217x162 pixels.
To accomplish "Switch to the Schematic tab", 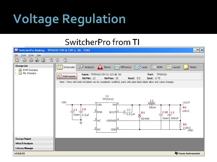I will tap(66, 67).
